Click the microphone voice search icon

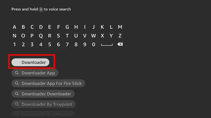pyautogui.click(x=41, y=9)
